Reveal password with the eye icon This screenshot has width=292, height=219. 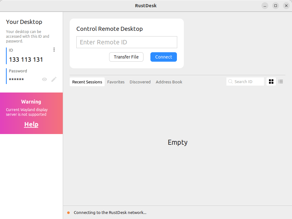tap(44, 80)
